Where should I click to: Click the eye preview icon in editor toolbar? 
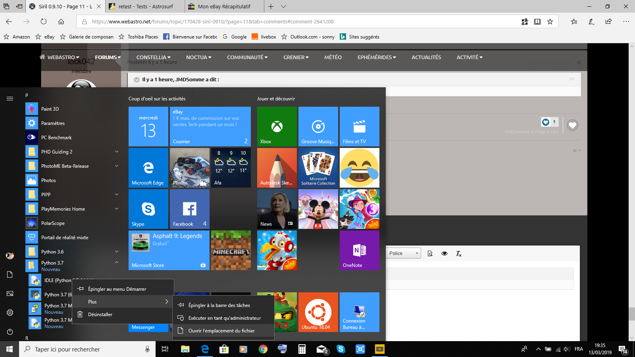(444, 253)
